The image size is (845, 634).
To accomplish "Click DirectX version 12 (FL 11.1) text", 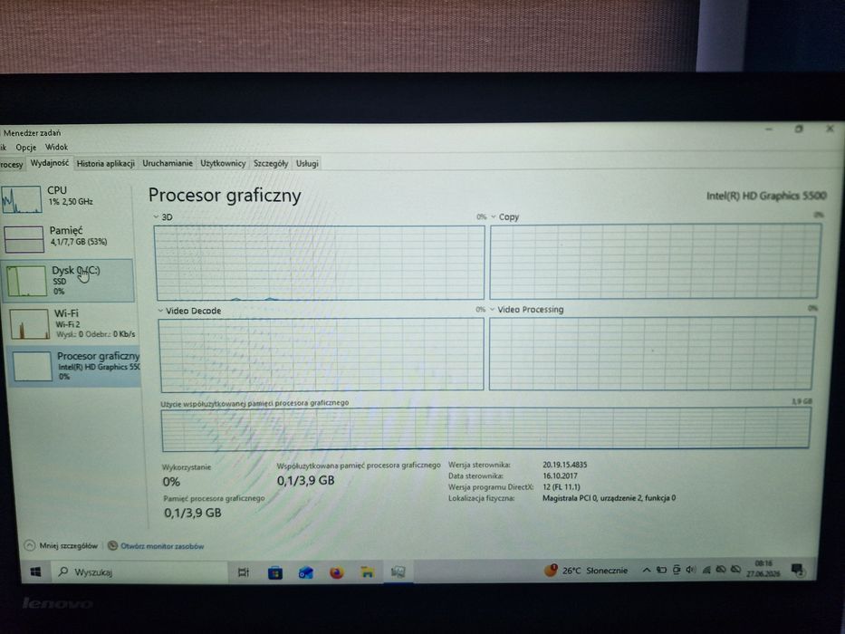I will [562, 487].
